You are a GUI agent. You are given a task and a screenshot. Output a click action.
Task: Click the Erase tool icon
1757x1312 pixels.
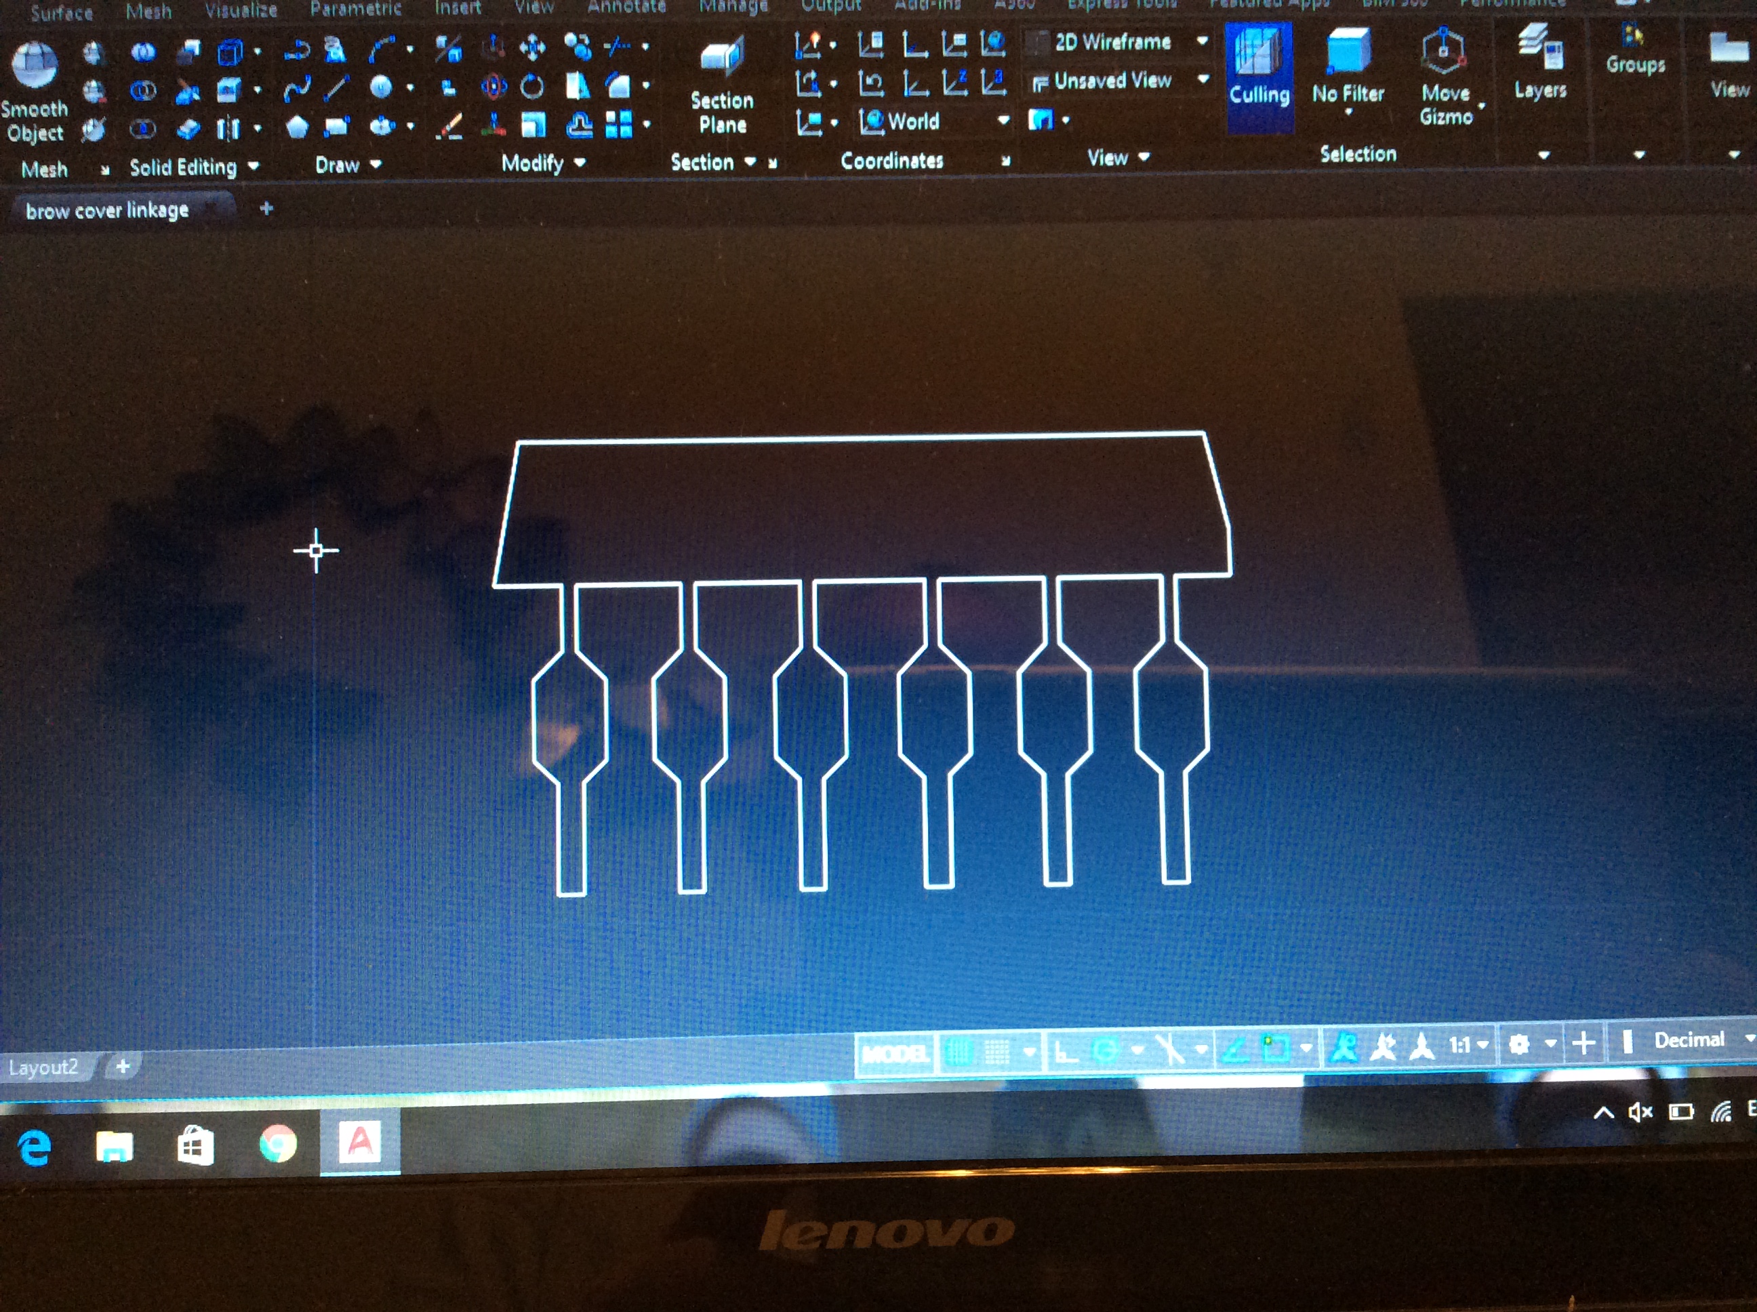[449, 126]
